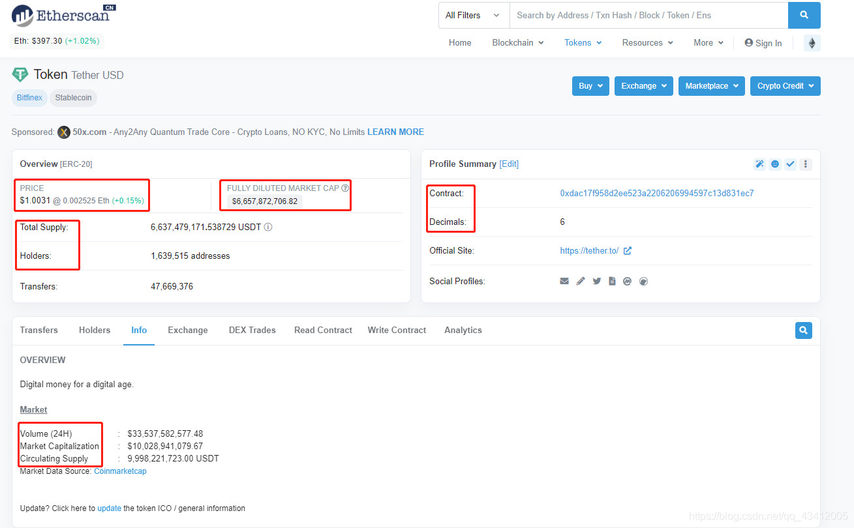This screenshot has width=854, height=528.
Task: Click the Sign In user icon
Action: [x=749, y=43]
